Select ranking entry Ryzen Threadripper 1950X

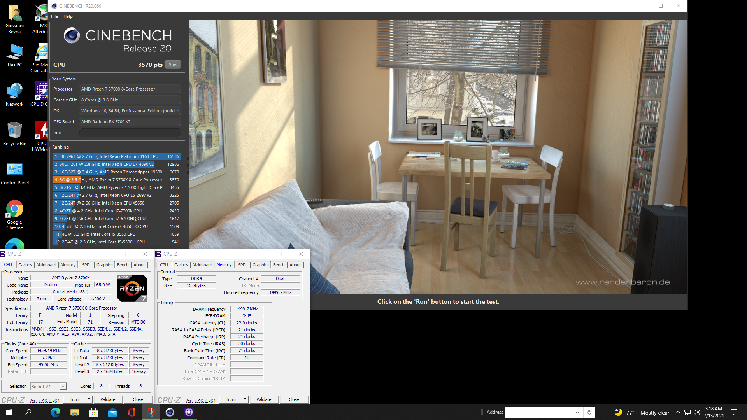(x=117, y=172)
